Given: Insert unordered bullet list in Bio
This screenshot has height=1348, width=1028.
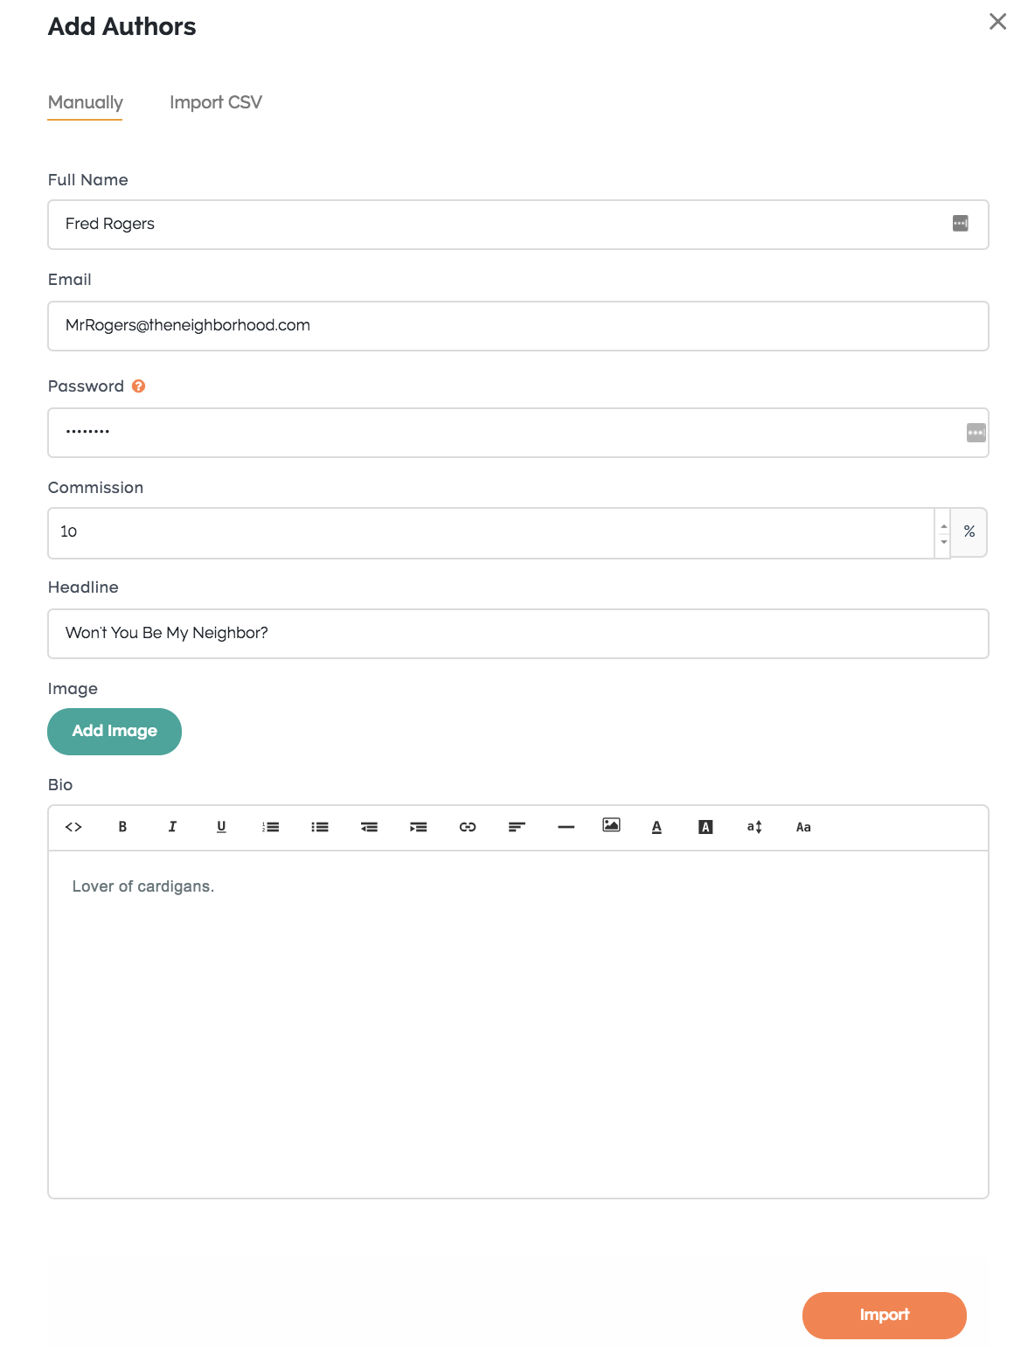Looking at the screenshot, I should (x=320, y=827).
